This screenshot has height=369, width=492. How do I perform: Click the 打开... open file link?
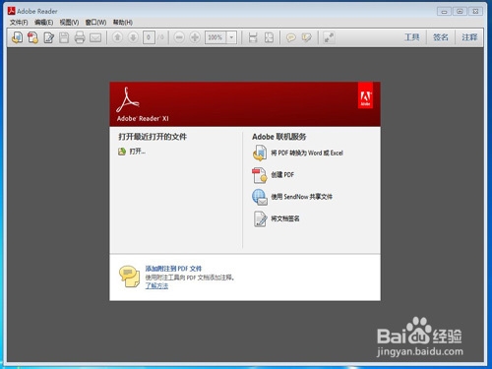coord(137,152)
